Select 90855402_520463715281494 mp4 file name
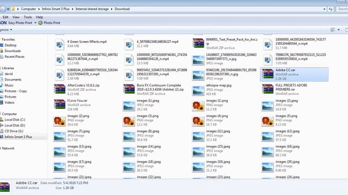 pos(162,72)
